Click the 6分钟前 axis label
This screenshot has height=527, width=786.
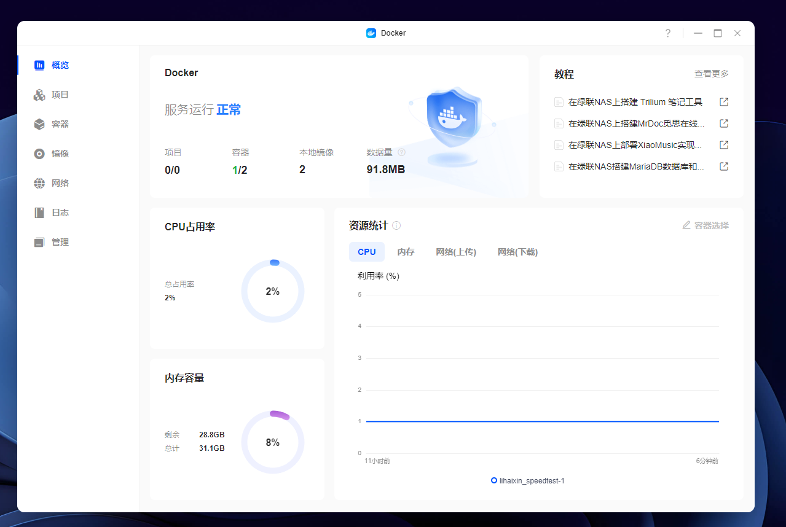[x=706, y=461]
